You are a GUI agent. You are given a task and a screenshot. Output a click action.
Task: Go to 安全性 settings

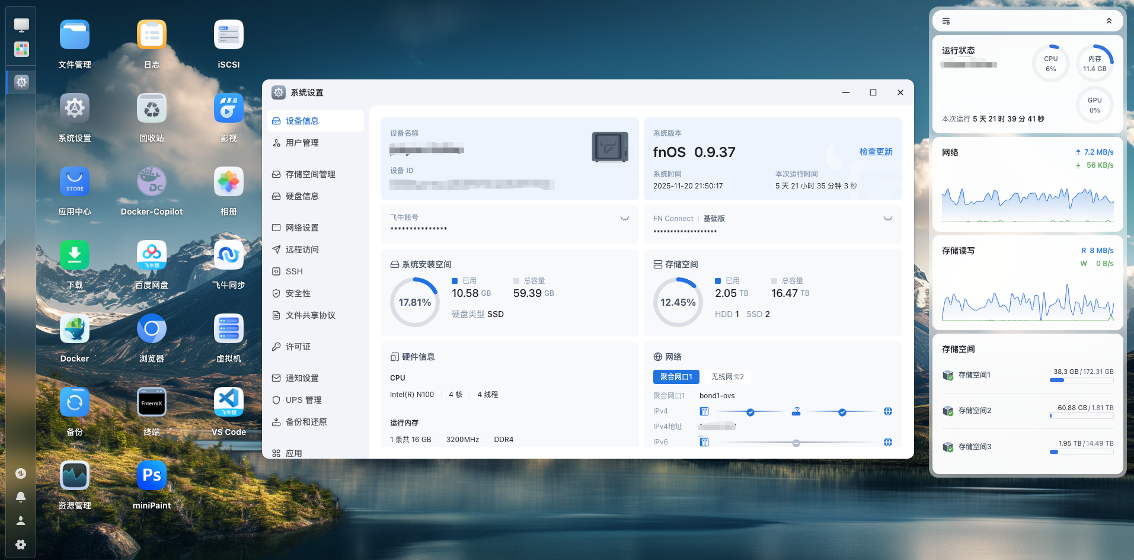[315, 293]
